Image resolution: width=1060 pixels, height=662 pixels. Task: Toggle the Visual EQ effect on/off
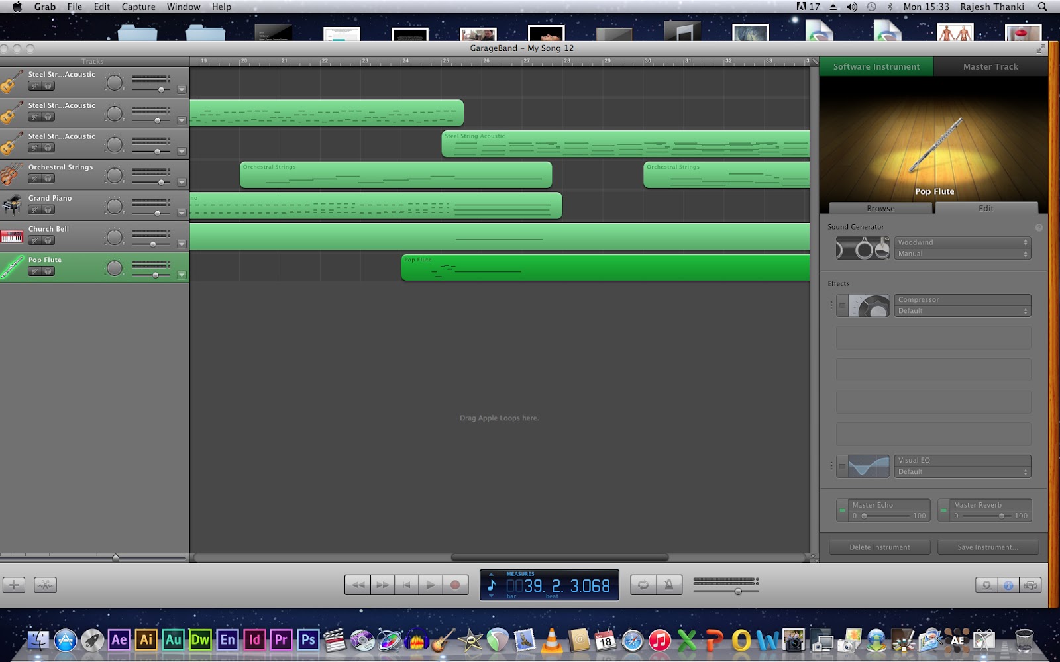pos(842,466)
